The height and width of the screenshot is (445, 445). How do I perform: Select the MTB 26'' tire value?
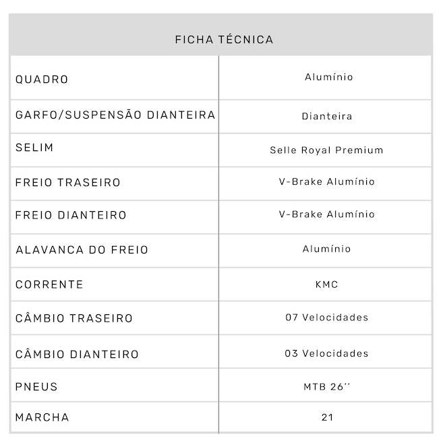pos(326,388)
